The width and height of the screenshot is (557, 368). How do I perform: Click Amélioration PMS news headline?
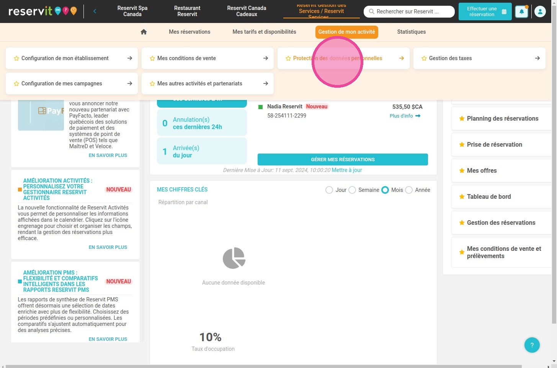click(60, 281)
